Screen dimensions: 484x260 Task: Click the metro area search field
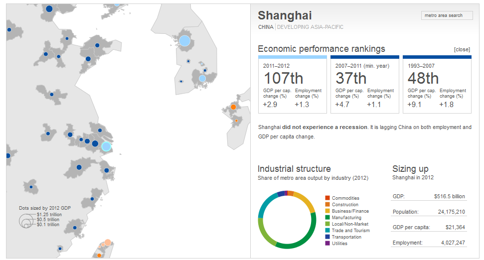coord(447,15)
